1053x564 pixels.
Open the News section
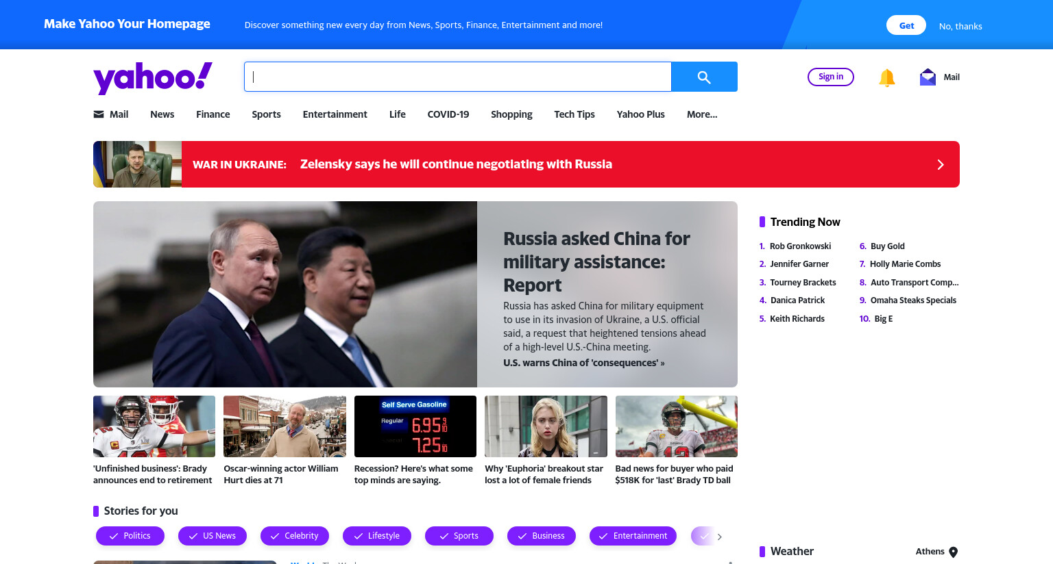pyautogui.click(x=162, y=114)
